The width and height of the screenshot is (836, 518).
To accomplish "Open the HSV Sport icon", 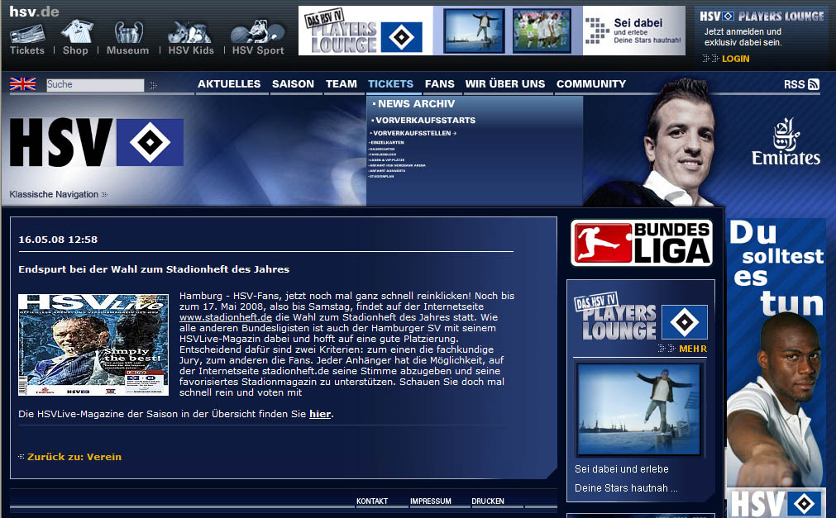I will point(257,33).
